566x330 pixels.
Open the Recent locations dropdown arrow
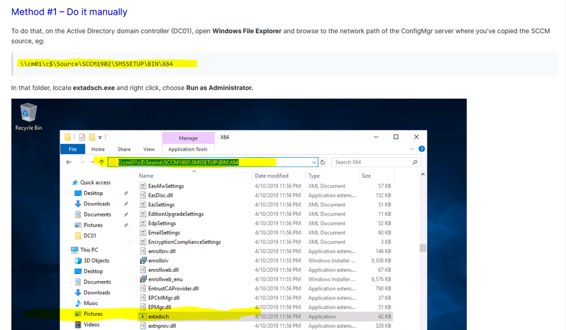click(x=92, y=162)
